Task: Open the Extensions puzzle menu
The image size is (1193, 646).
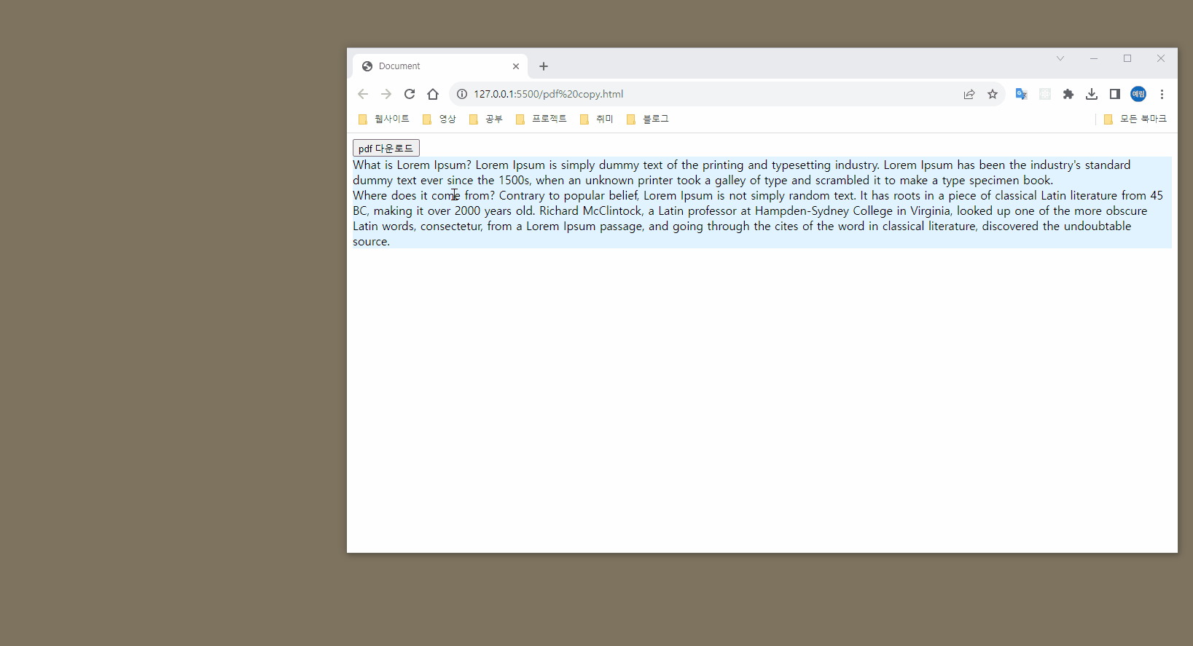Action: [x=1068, y=94]
